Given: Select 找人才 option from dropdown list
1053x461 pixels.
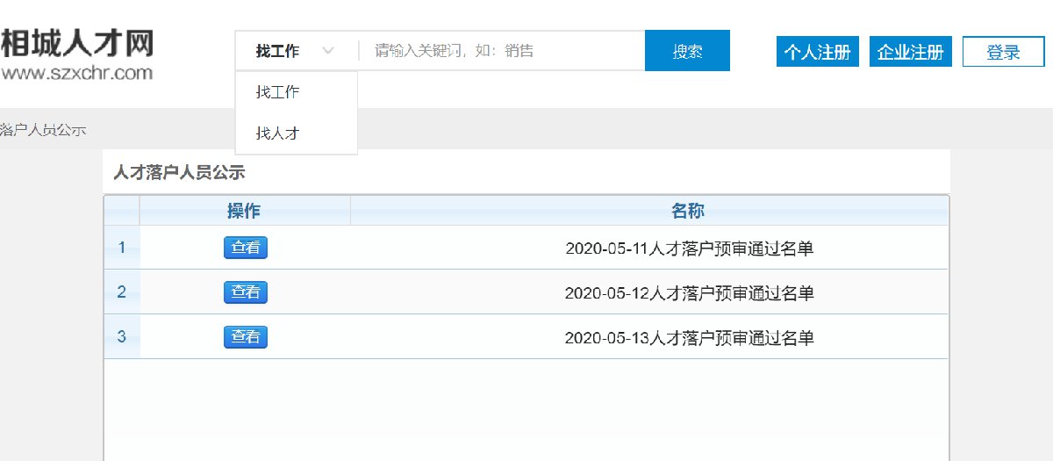Looking at the screenshot, I should point(278,133).
